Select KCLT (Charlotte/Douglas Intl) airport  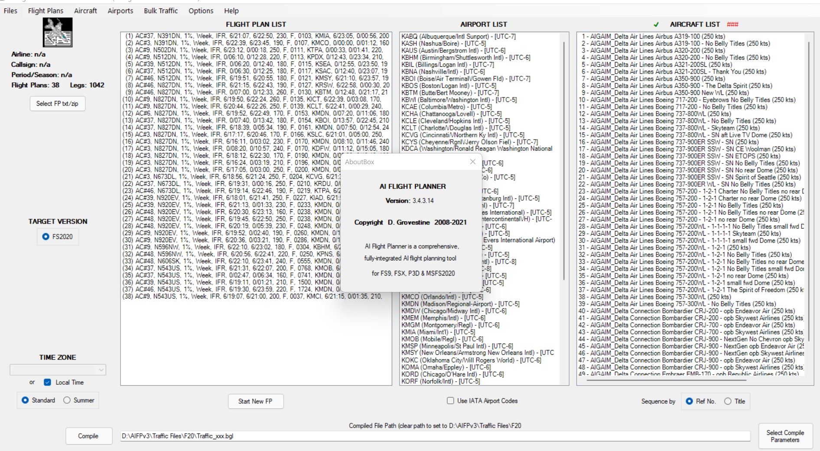[456, 128]
